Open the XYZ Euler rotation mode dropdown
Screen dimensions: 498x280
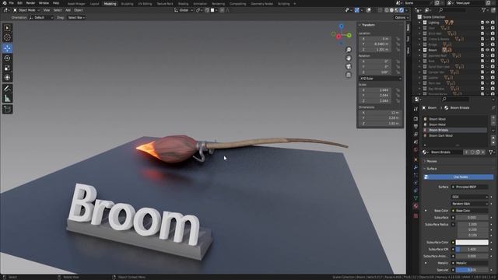381,79
